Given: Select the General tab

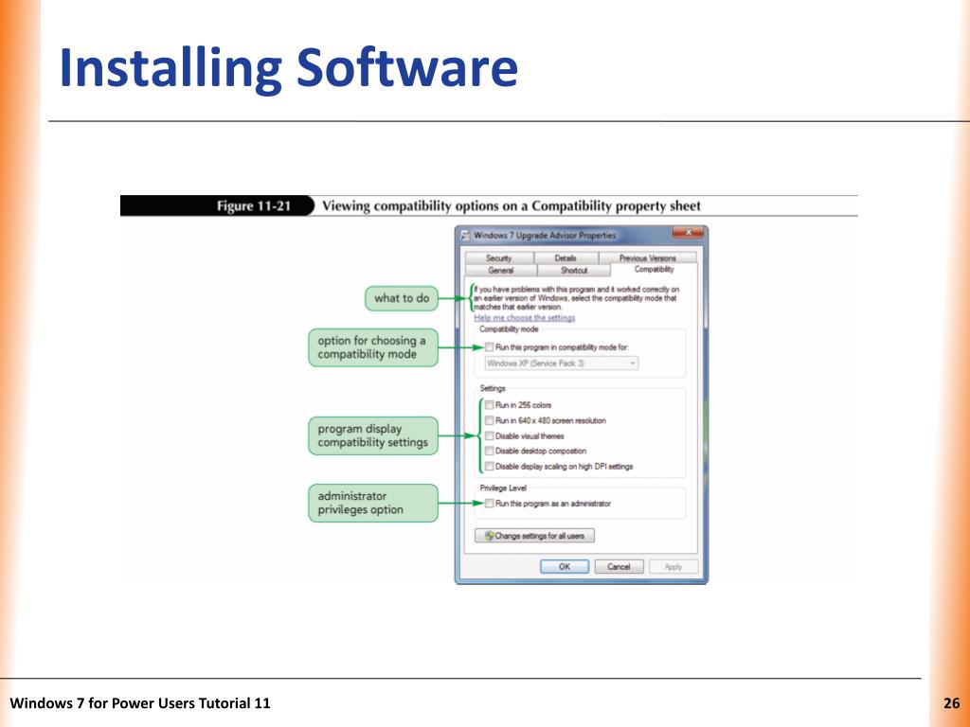Looking at the screenshot, I should (x=500, y=270).
